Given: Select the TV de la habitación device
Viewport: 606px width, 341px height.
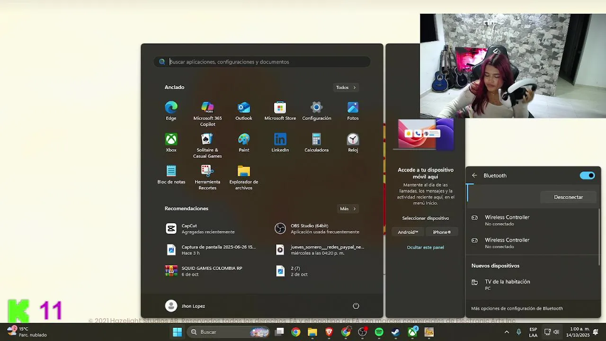Looking at the screenshot, I should 533,285.
